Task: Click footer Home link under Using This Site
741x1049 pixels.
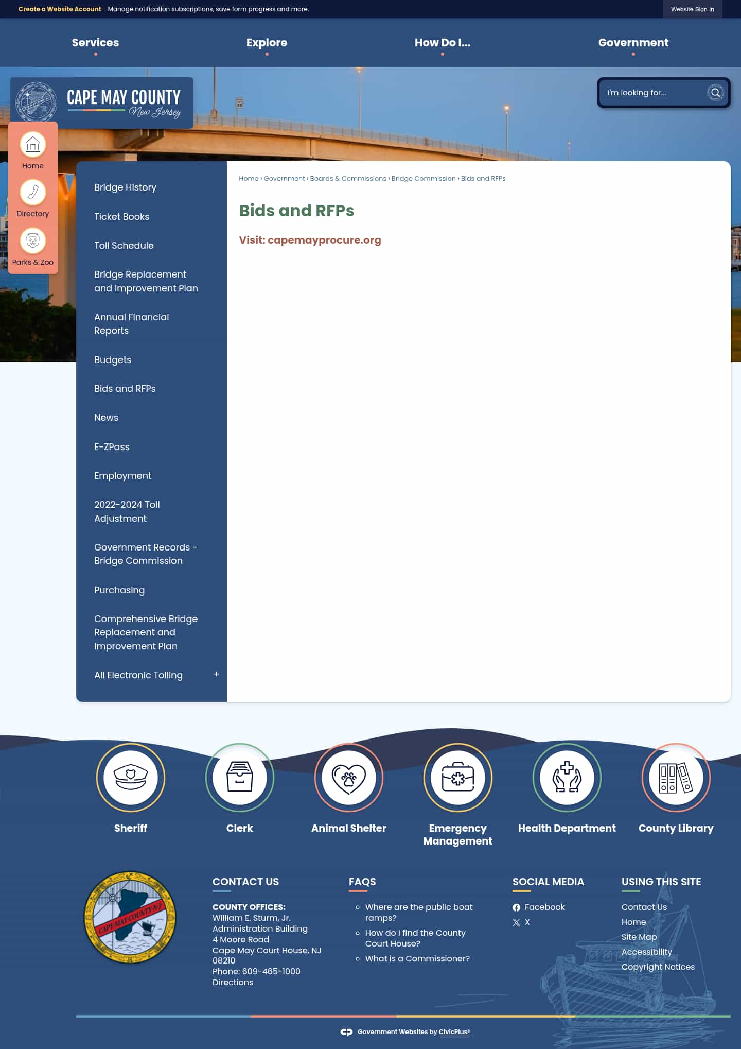Action: pos(633,922)
